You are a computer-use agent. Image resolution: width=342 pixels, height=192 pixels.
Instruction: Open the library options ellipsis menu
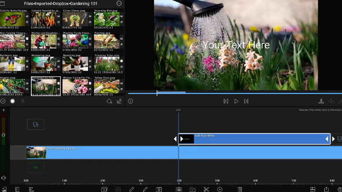119,3
